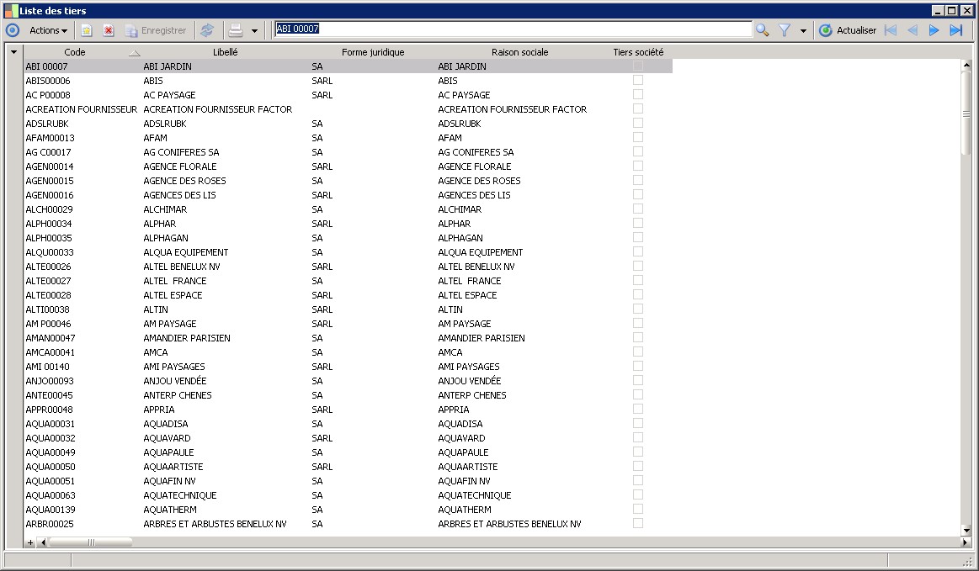Image resolution: width=979 pixels, height=571 pixels.
Task: Go to previous record navigation arrow
Action: point(912,30)
